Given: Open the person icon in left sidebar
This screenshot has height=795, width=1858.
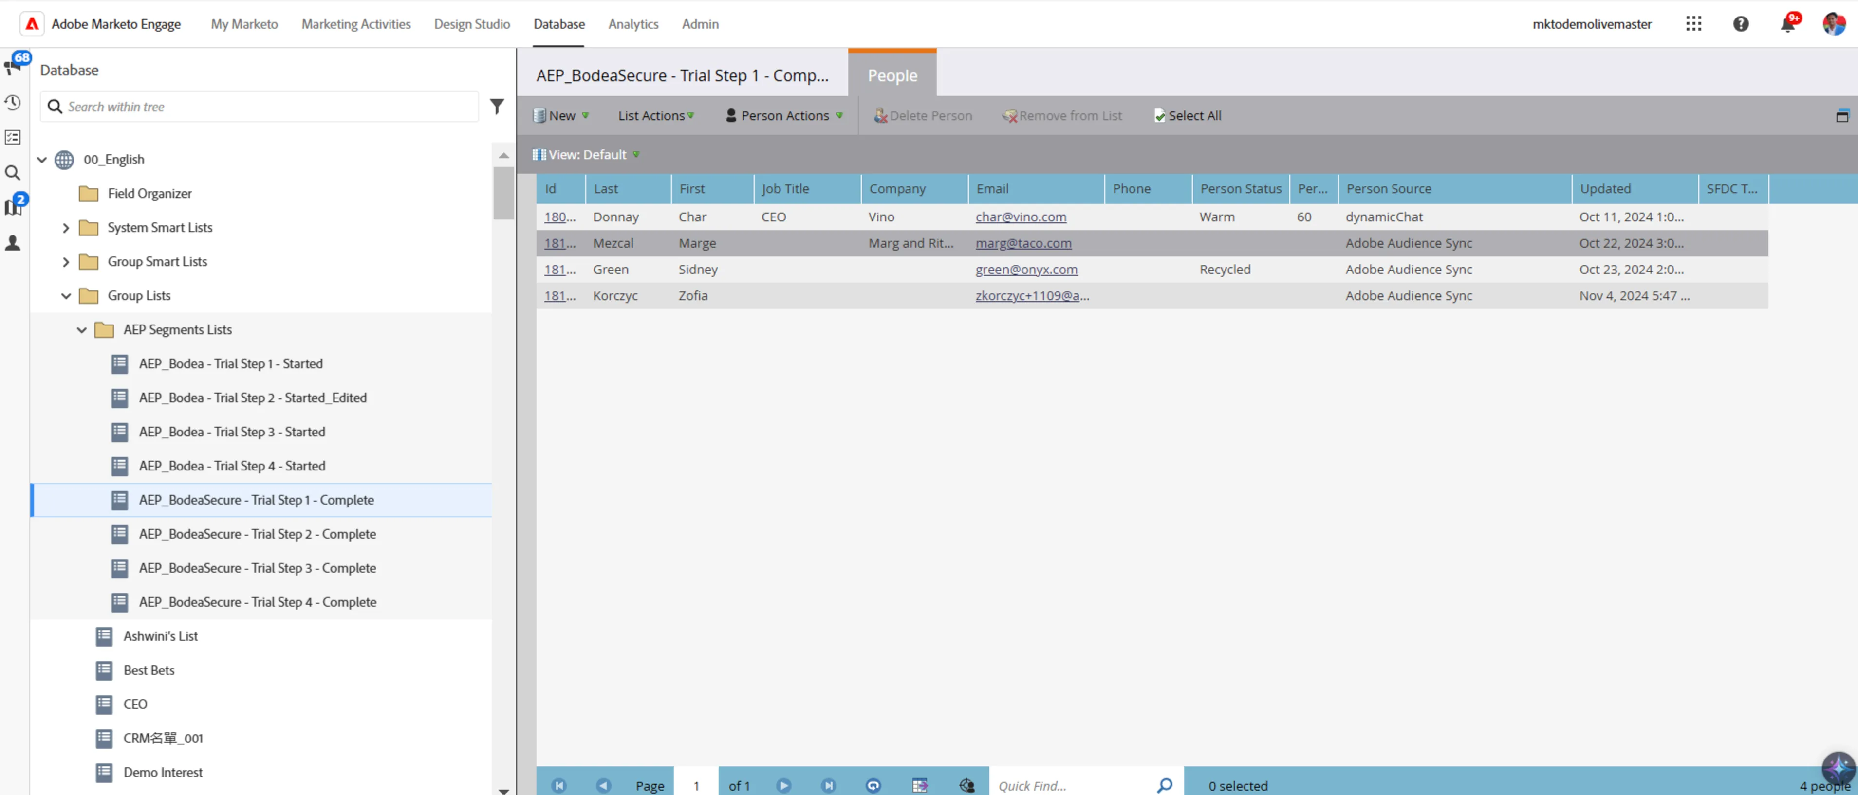Looking at the screenshot, I should [x=12, y=242].
